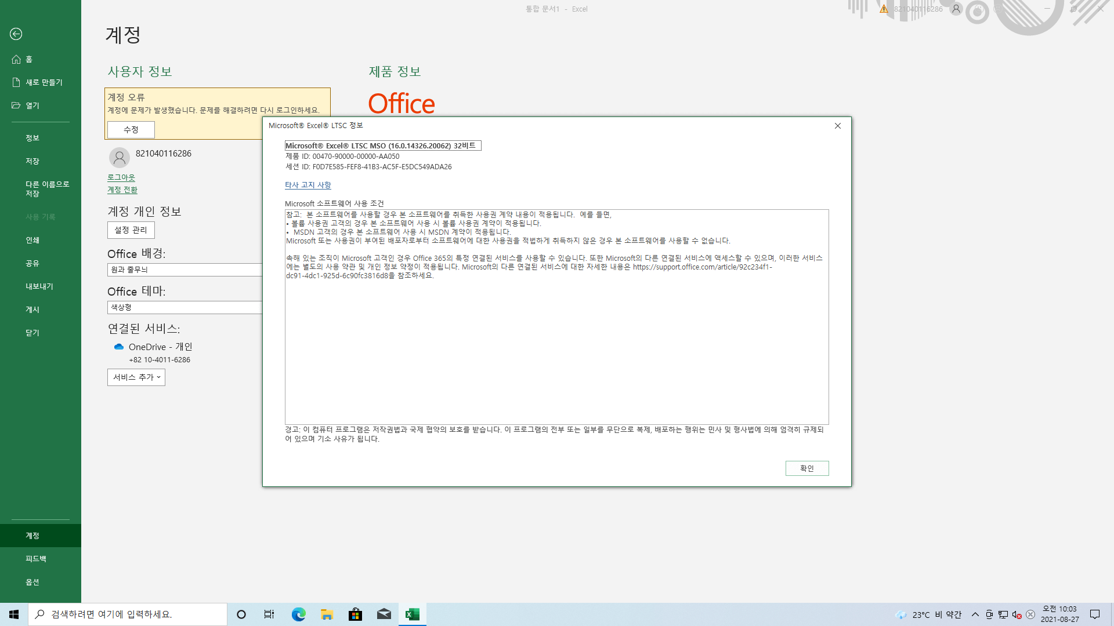This screenshot has width=1114, height=626.
Task: Click the account name 821040116286
Action: [x=164, y=154]
